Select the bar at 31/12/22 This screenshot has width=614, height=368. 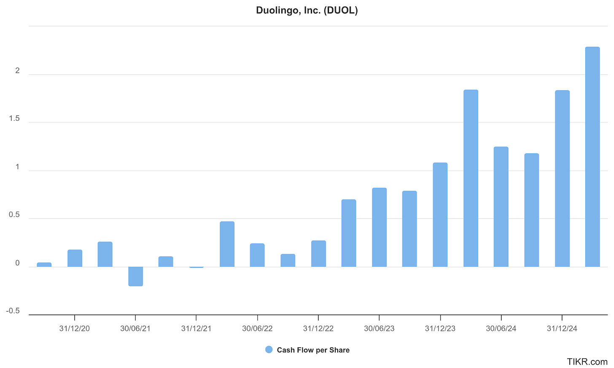(x=318, y=253)
